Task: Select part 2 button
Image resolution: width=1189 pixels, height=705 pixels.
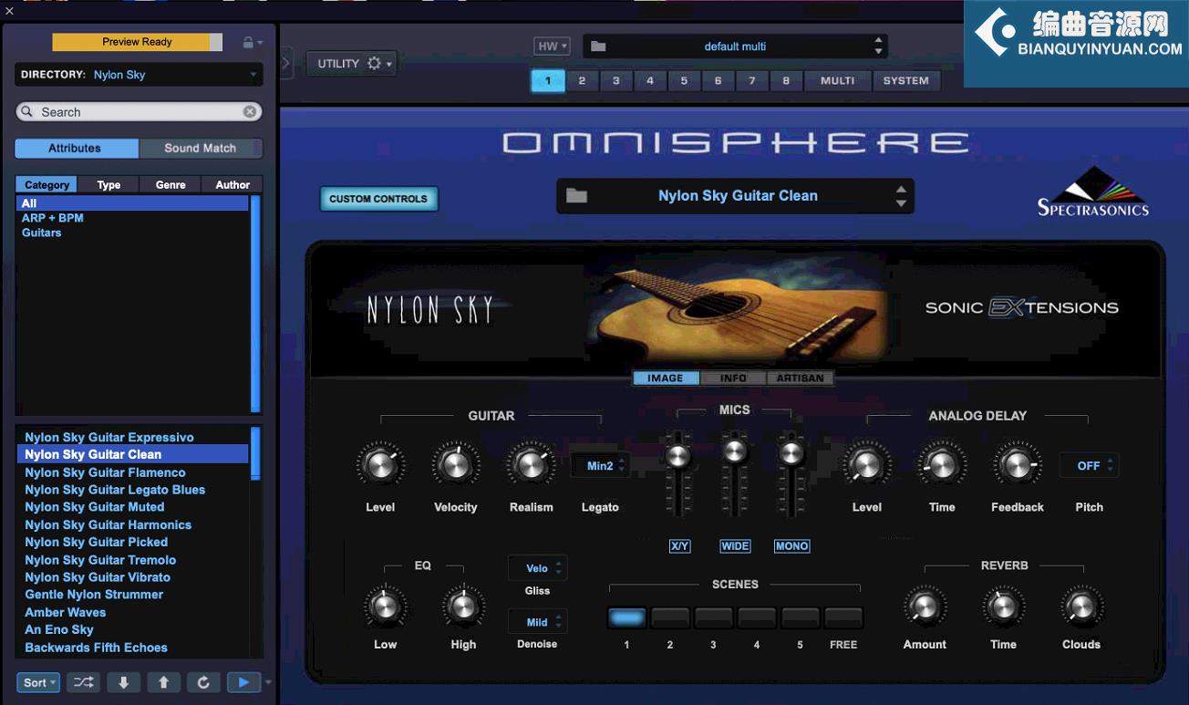Action: (x=582, y=80)
